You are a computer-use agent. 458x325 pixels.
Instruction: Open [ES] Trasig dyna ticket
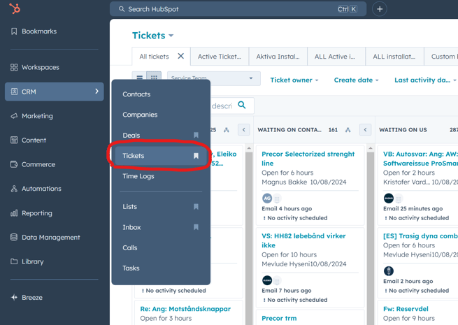(420, 236)
